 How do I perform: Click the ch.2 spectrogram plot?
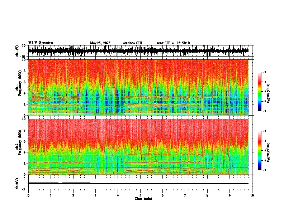click(138, 147)
